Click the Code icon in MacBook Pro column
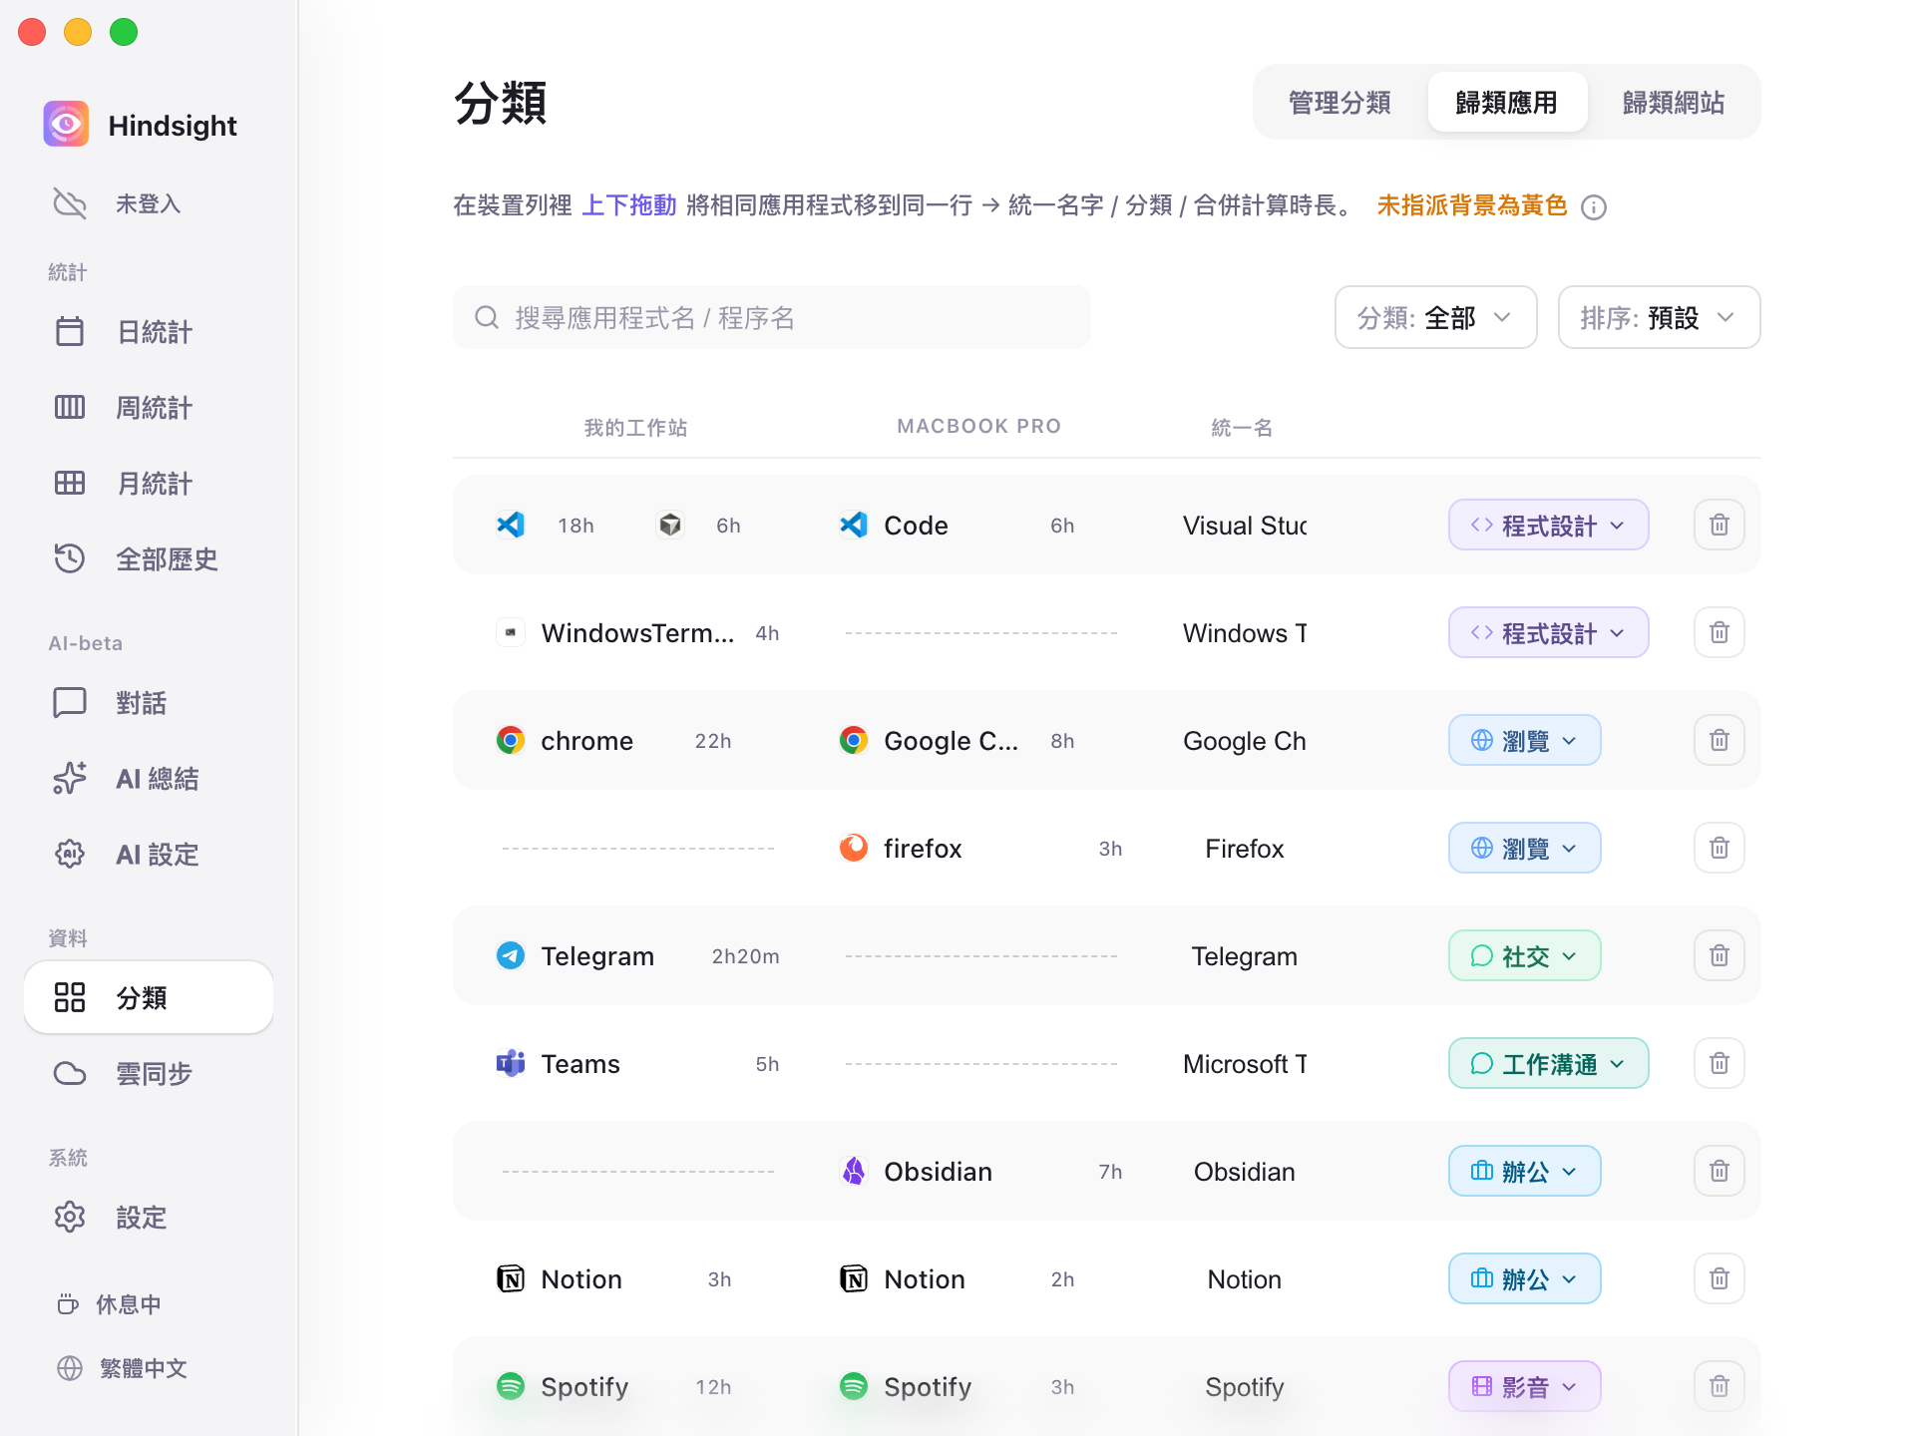Image resolution: width=1915 pixels, height=1436 pixels. coord(854,525)
